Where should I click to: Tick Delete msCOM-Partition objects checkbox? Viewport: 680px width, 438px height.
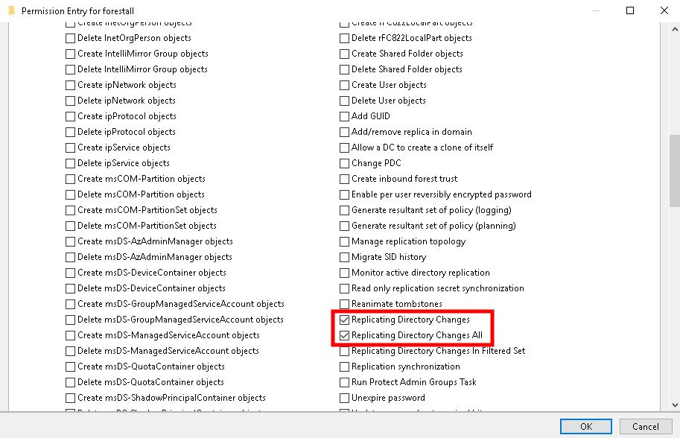tap(71, 194)
